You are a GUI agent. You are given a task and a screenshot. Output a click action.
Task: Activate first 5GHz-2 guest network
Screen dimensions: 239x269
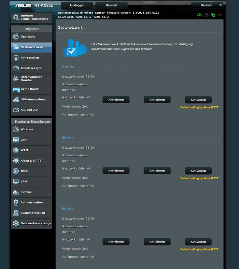116,242
